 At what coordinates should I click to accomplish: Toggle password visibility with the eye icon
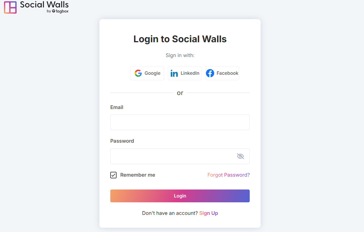pos(240,156)
